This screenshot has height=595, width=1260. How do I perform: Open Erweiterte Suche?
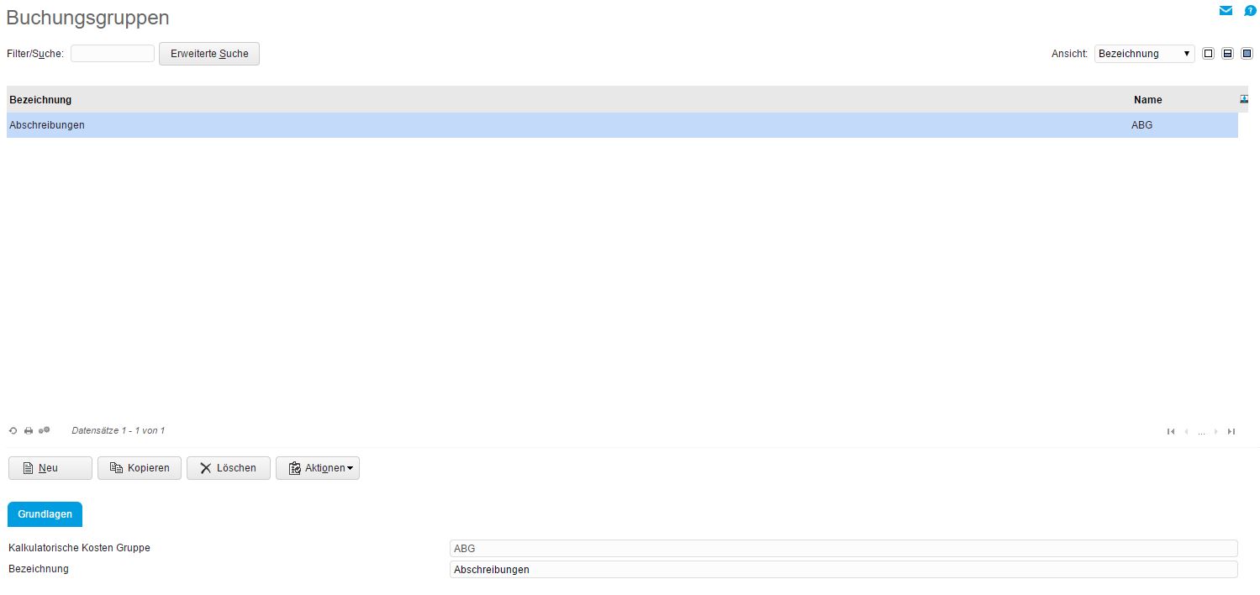tap(209, 54)
